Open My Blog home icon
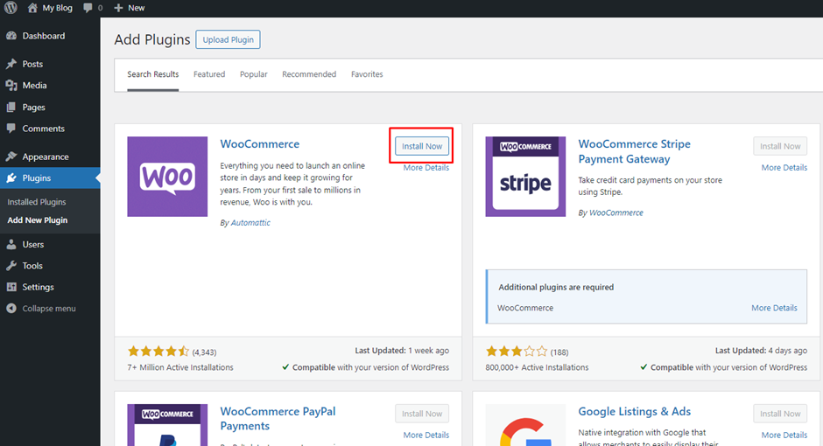The height and width of the screenshot is (446, 823). [32, 8]
